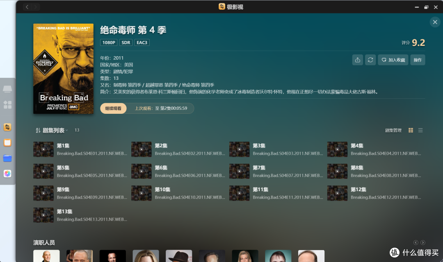Minimize the 极影视 window
Image resolution: width=443 pixels, height=262 pixels.
pos(417,7)
